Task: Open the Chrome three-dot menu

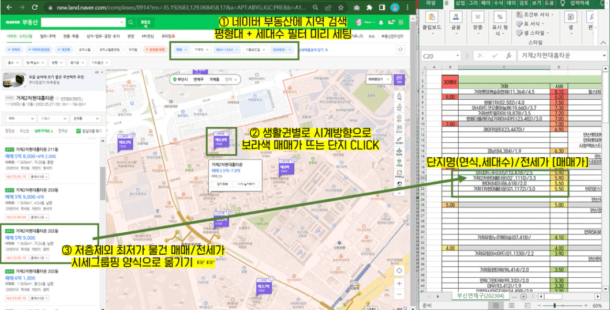Action: point(409,7)
